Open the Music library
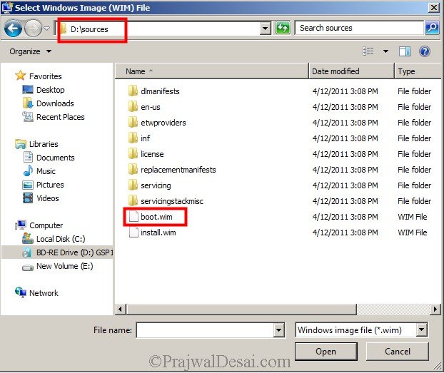This screenshot has height=373, width=444. [46, 171]
